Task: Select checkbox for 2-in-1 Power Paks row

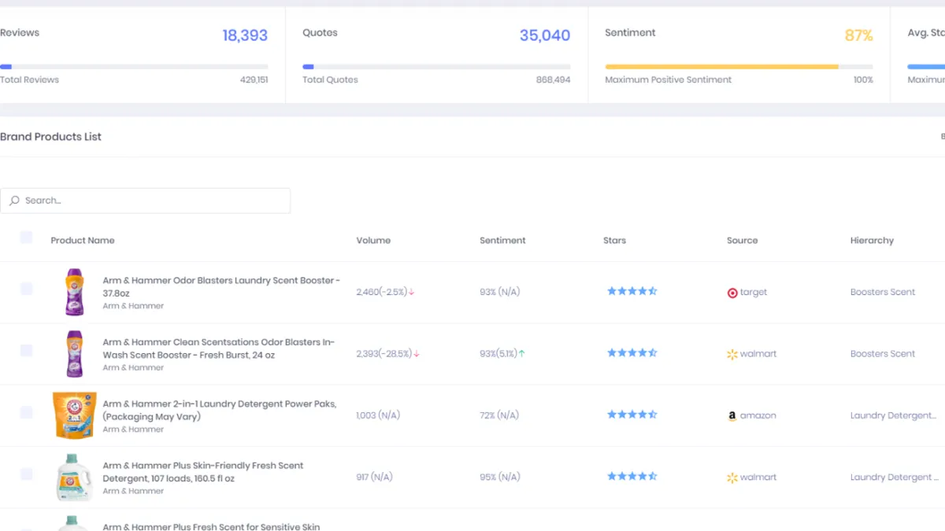Action: pos(27,412)
